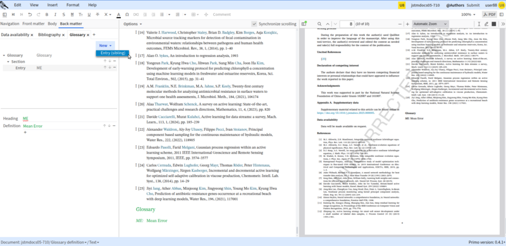
Task: Open the PDF viewer search magnifier
Action: [319, 24]
